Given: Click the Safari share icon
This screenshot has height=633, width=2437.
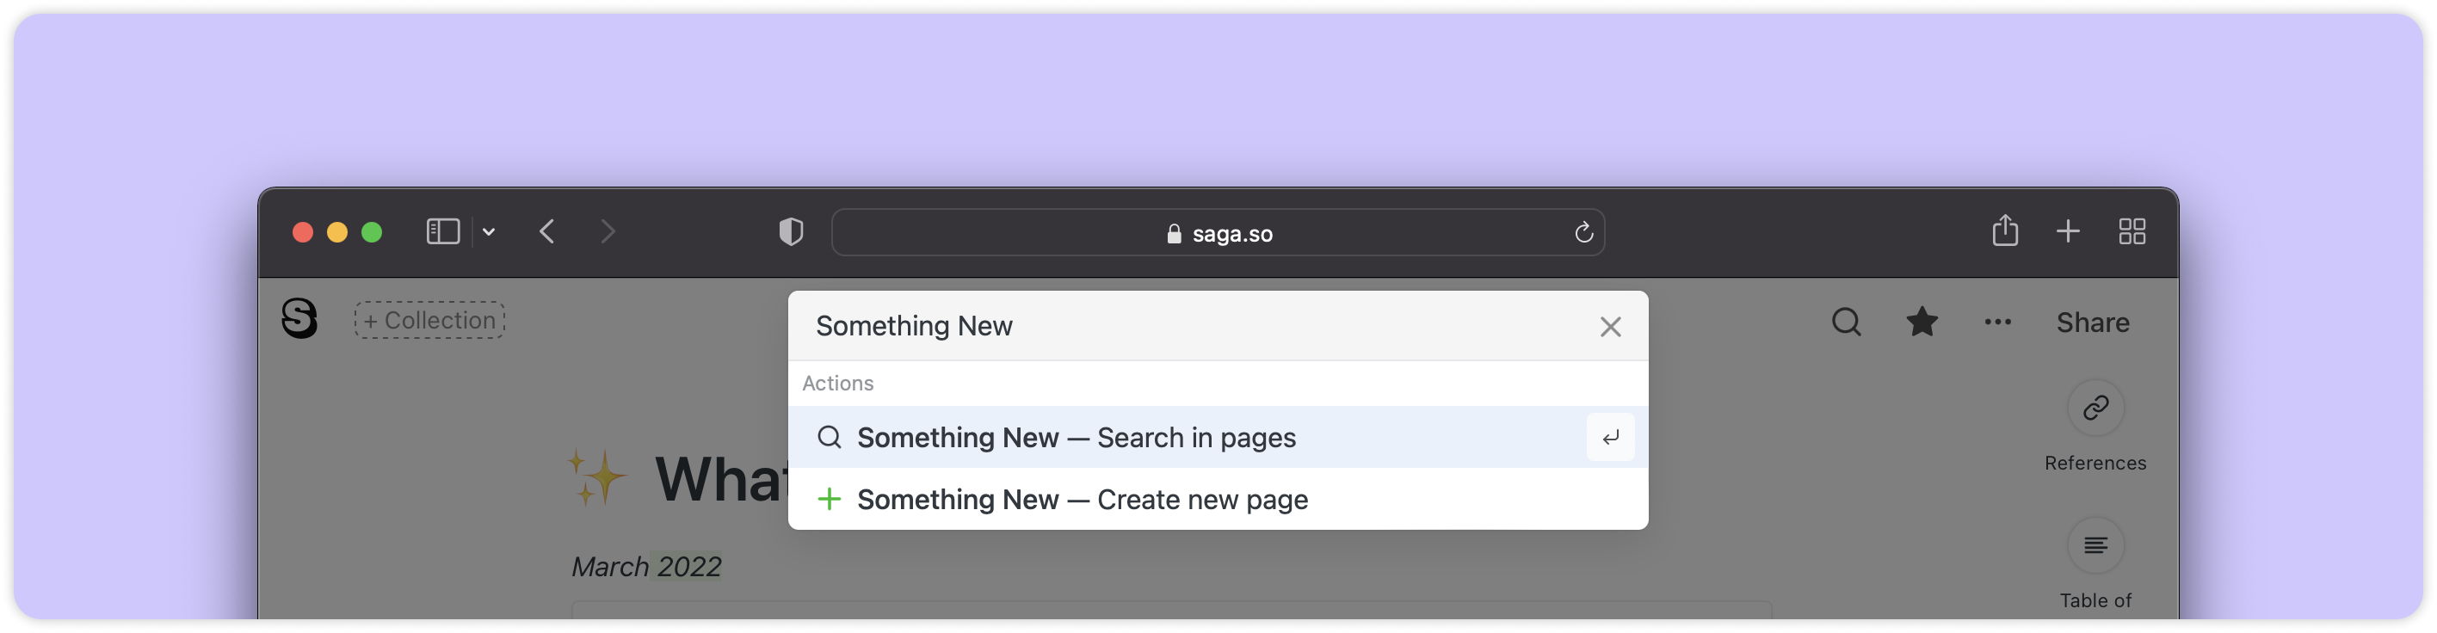Looking at the screenshot, I should (x=2005, y=230).
